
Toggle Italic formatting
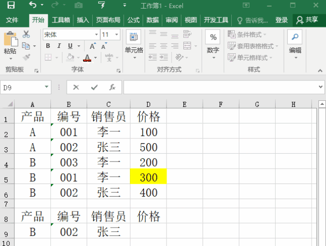[59, 46]
